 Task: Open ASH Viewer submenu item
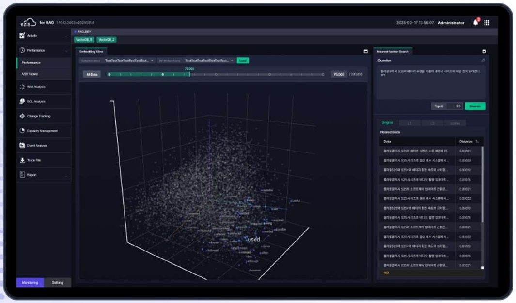coord(30,74)
